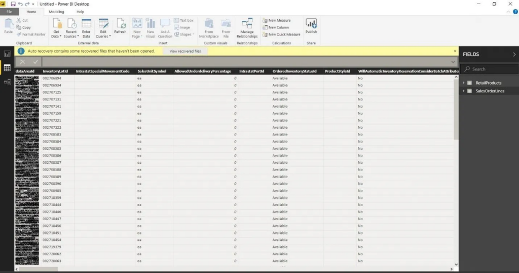Import visual From Marketplace
Image resolution: width=519 pixels, height=273 pixels.
[x=209, y=28]
